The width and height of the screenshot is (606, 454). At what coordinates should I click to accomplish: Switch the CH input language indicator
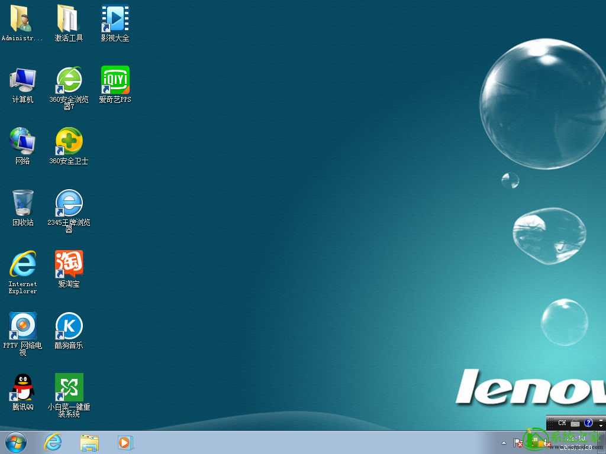tap(562, 423)
